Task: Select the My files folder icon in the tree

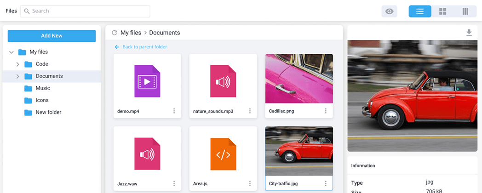Action: pyautogui.click(x=22, y=52)
